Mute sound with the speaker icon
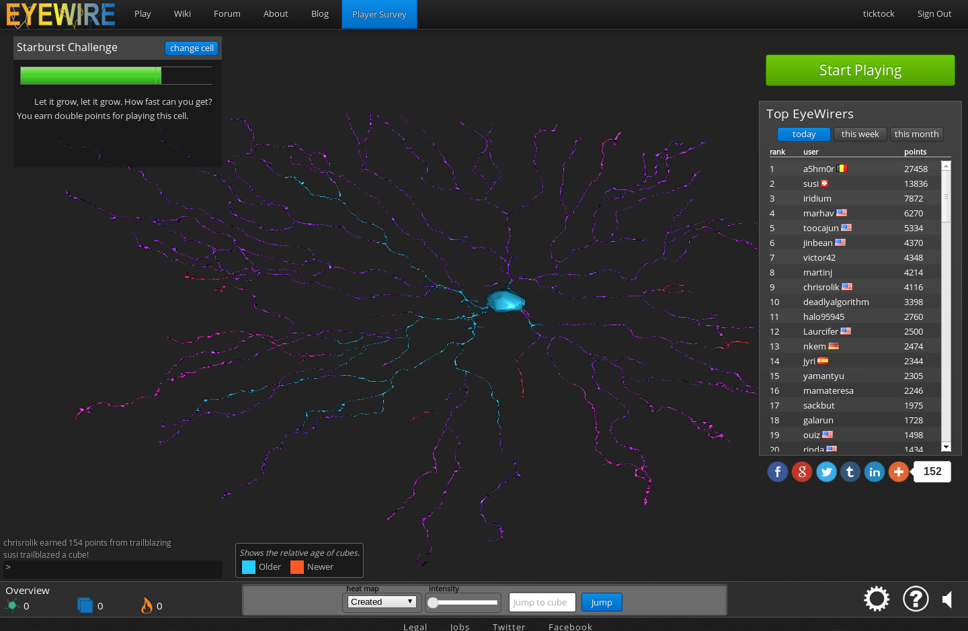968x631 pixels. (x=947, y=599)
